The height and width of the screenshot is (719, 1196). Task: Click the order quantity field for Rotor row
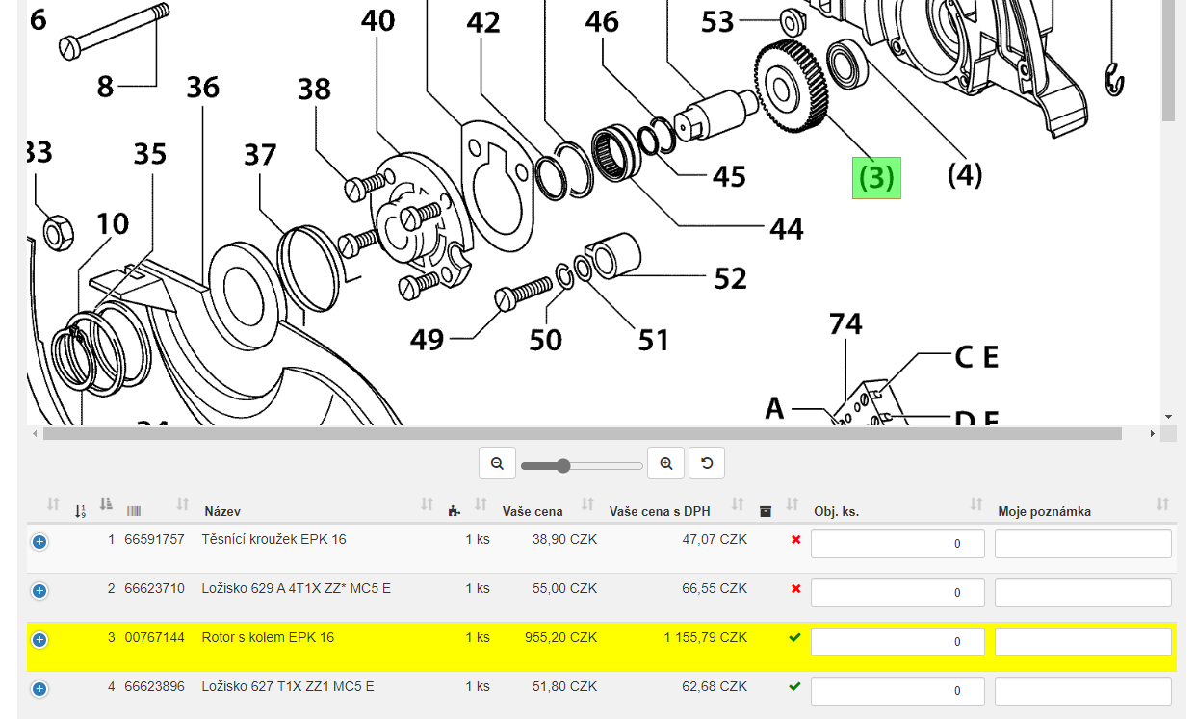point(897,641)
